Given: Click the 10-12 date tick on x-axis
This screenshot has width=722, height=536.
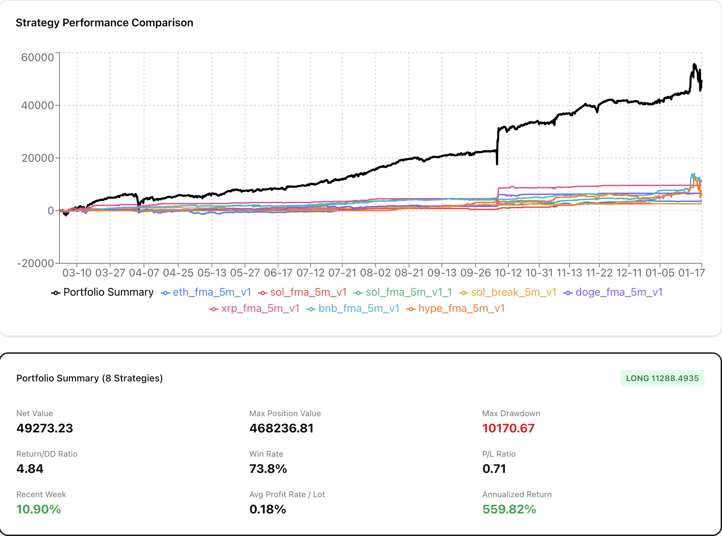Looking at the screenshot, I should tap(508, 273).
